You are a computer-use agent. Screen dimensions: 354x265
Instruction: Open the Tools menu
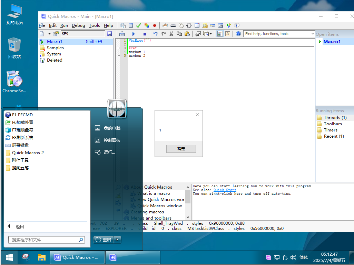(95, 25)
